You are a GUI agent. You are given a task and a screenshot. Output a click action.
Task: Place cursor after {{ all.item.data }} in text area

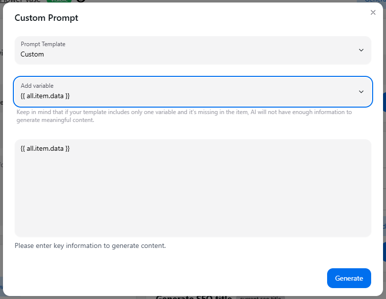coord(70,149)
